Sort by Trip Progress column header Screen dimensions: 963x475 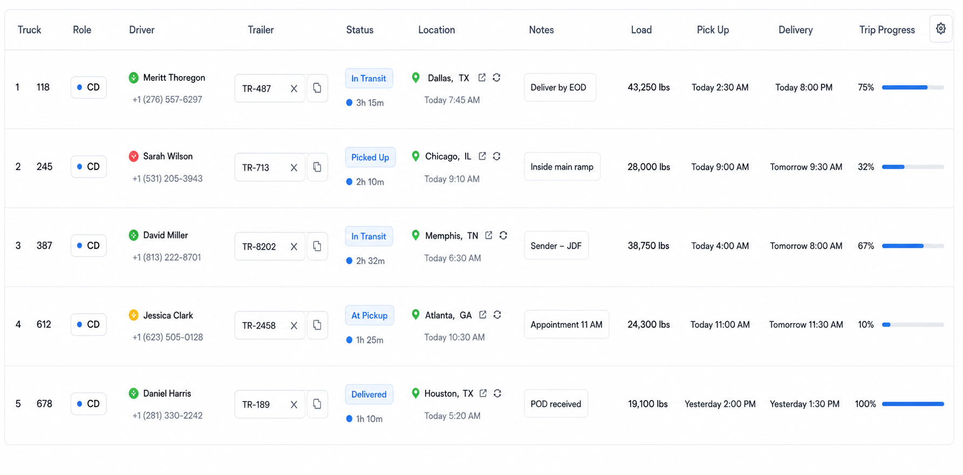click(x=887, y=30)
